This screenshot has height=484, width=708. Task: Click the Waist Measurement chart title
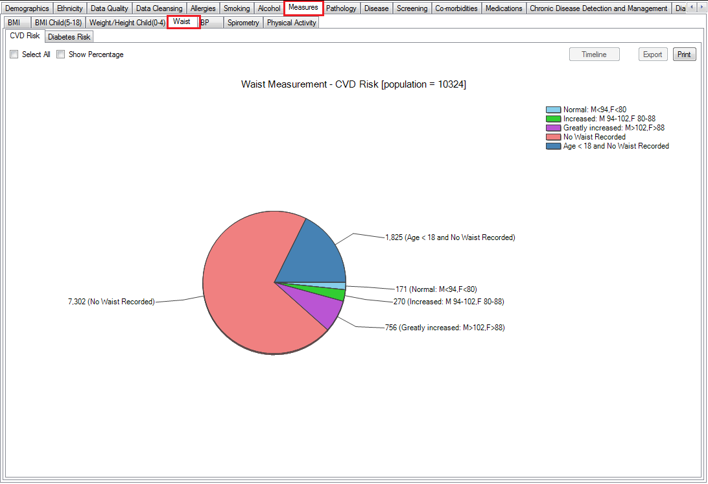pyautogui.click(x=353, y=84)
